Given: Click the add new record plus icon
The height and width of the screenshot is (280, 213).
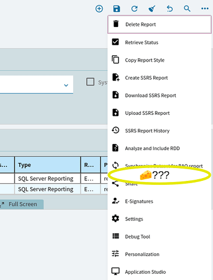Looking at the screenshot, I should click(x=99, y=9).
